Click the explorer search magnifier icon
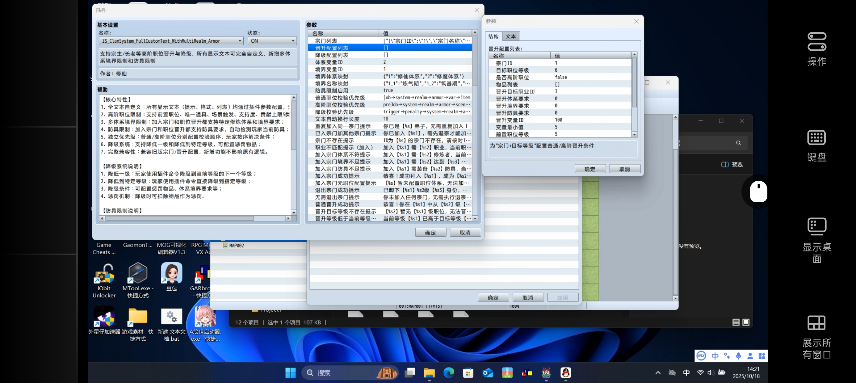This screenshot has height=383, width=856. click(x=738, y=143)
